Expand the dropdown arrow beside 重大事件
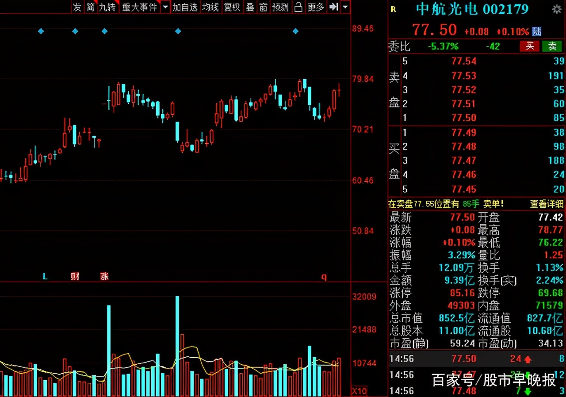The height and width of the screenshot is (397, 566). coord(165,7)
